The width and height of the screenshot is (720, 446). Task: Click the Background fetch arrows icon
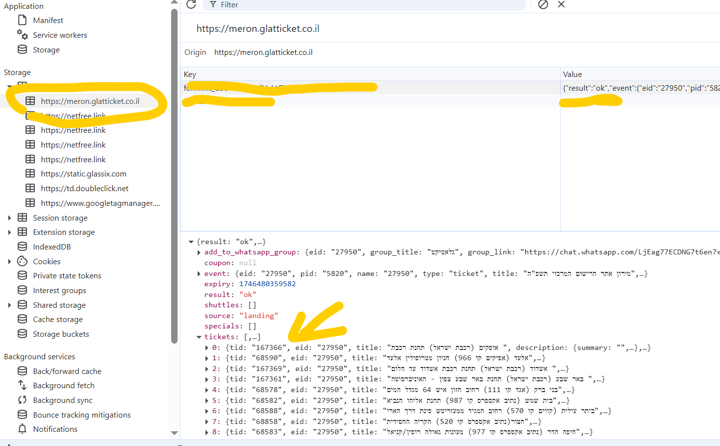pyautogui.click(x=22, y=385)
